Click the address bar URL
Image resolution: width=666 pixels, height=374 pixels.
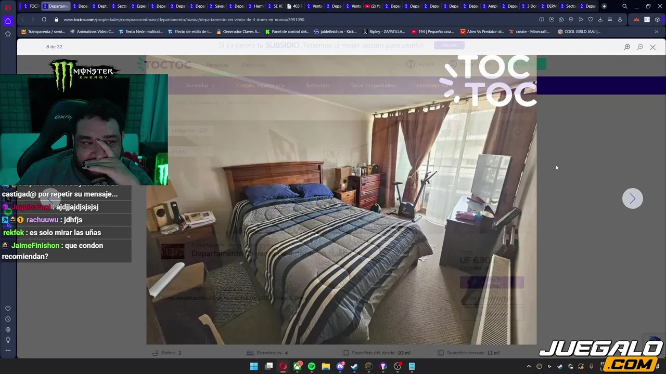(x=184, y=19)
